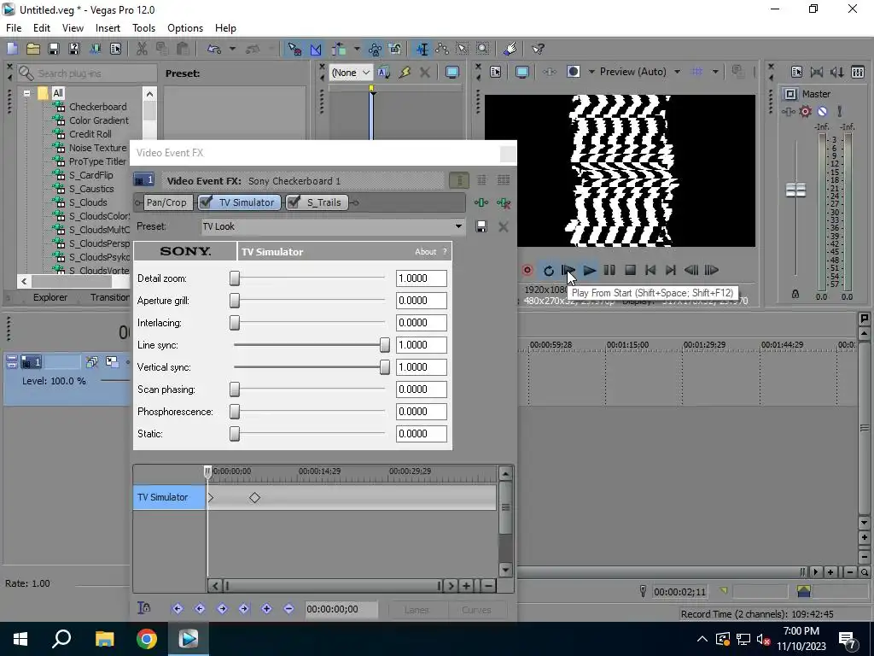Open the Overlays dropdown arrow
Screen dimensions: 874x656
click(x=715, y=72)
